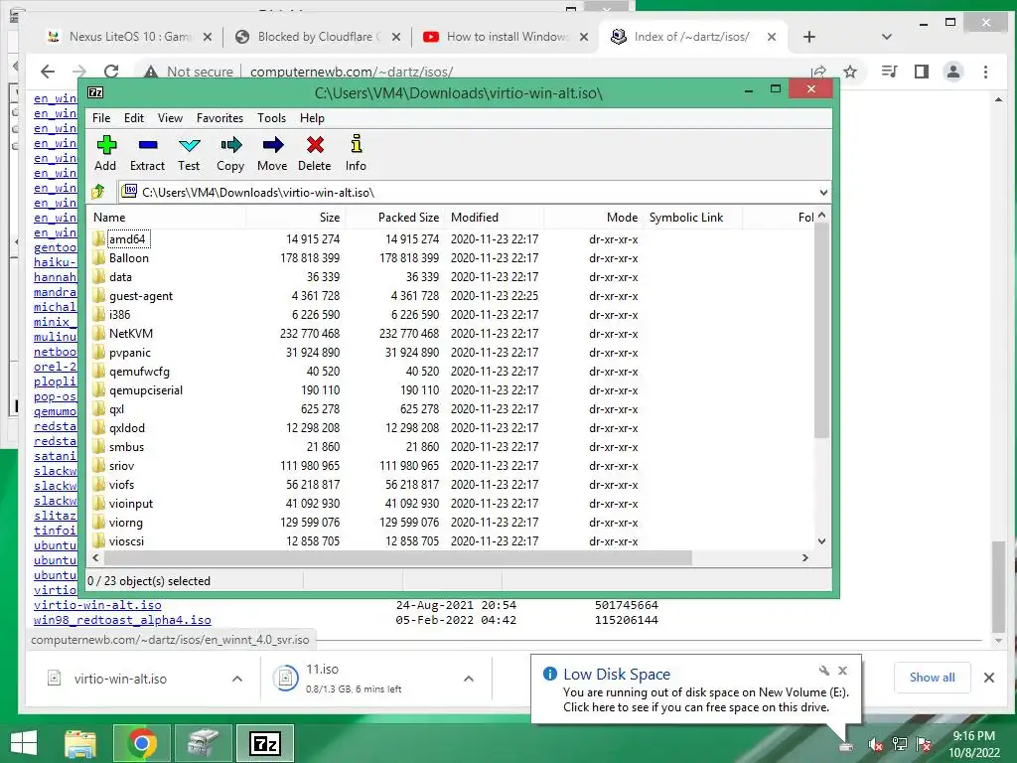Click the win98_redtoast_alpha4.iso link

pos(122,620)
